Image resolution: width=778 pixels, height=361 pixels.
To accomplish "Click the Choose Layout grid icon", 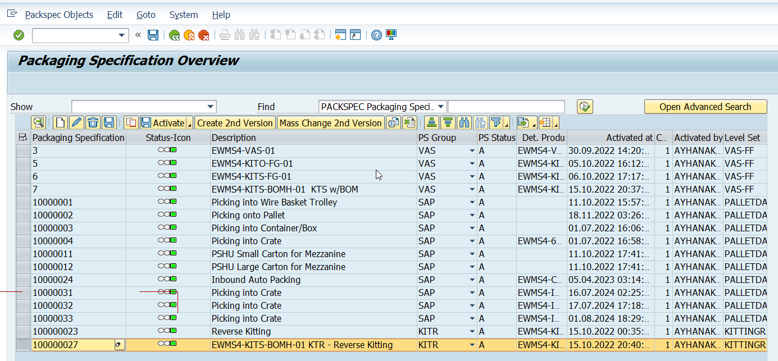I will click(x=545, y=123).
